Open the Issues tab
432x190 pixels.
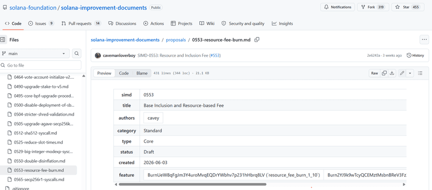[41, 23]
